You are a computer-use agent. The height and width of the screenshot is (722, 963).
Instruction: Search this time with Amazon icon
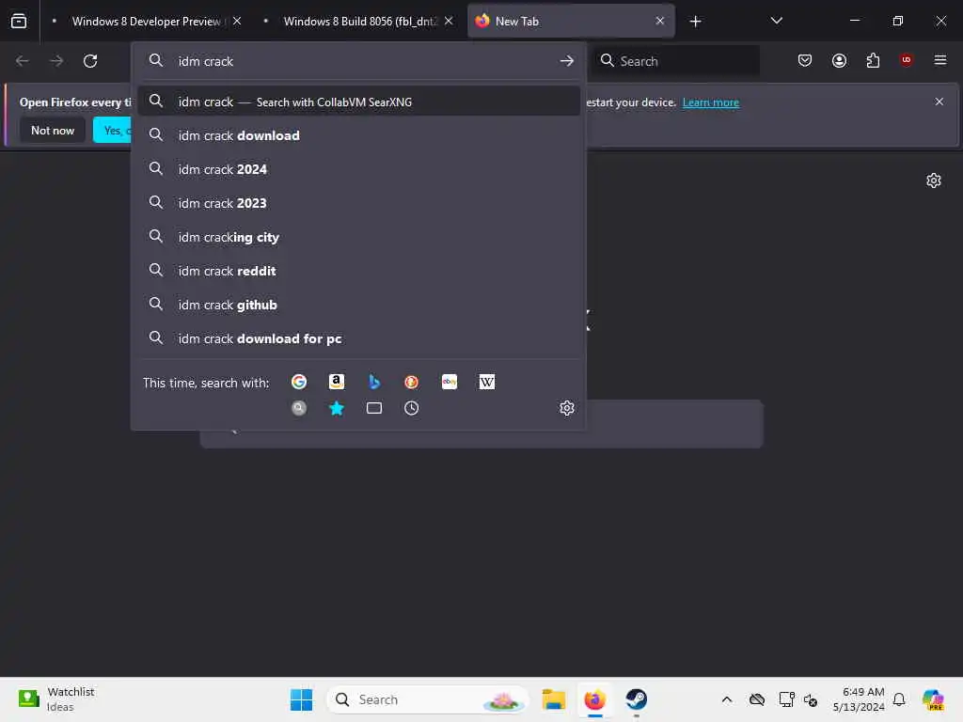coord(337,382)
